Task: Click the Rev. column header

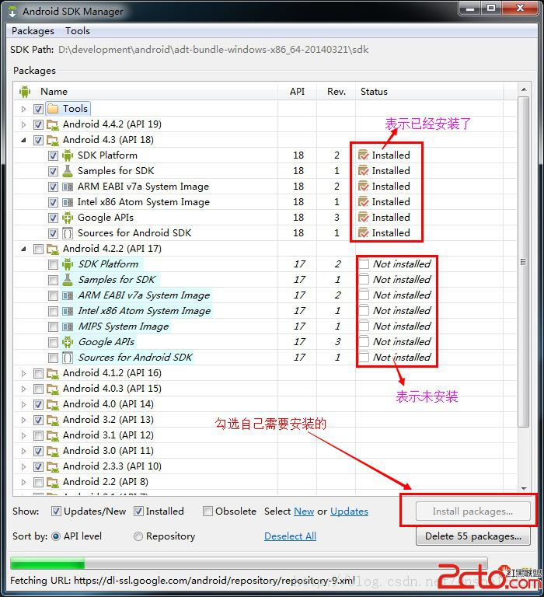Action: [337, 92]
